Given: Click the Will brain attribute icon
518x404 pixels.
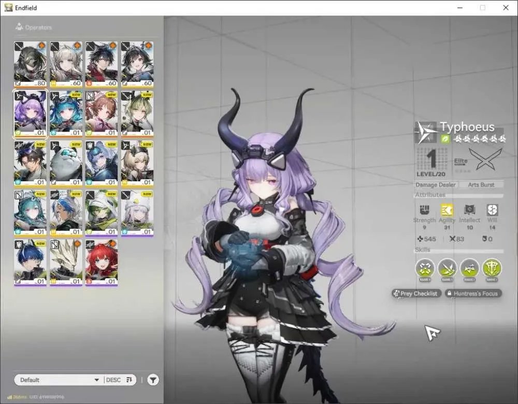Looking at the screenshot, I should click(x=492, y=210).
